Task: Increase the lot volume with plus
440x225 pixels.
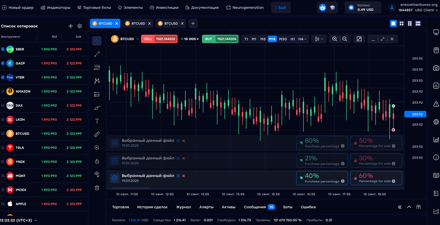Action: 197,39
